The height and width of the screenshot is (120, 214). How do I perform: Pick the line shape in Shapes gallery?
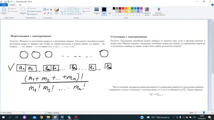(62, 8)
